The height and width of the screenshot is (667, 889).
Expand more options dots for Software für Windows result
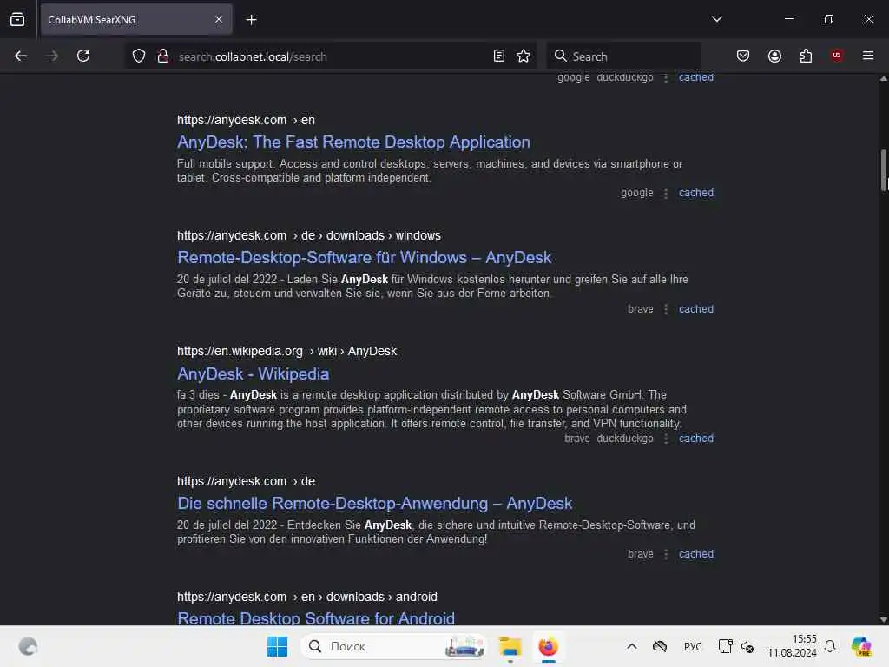tap(666, 310)
